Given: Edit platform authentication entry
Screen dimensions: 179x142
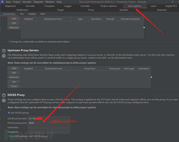Looking at the screenshot, I should (14, 23).
